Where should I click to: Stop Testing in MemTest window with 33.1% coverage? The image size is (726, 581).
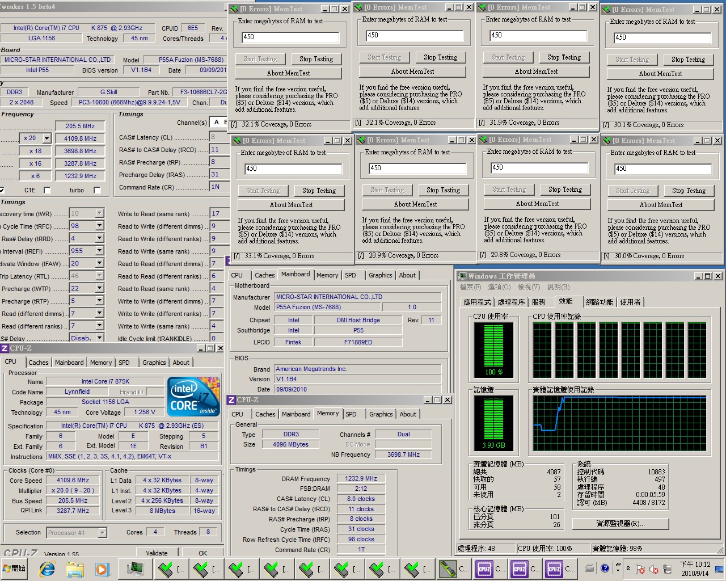pyautogui.click(x=319, y=191)
